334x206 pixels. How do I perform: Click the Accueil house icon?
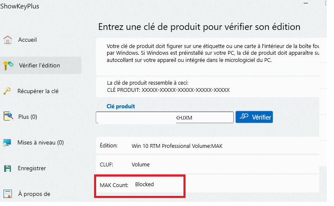pyautogui.click(x=8, y=40)
